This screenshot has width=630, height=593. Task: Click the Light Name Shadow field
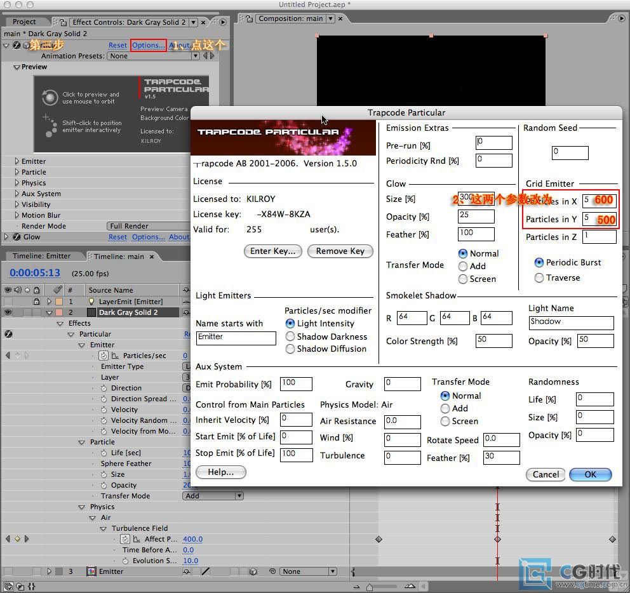pyautogui.click(x=571, y=323)
